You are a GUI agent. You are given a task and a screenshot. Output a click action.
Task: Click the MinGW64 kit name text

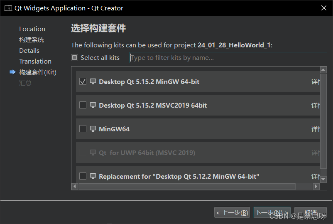click(114, 129)
